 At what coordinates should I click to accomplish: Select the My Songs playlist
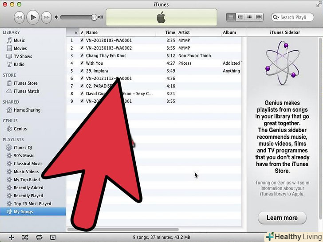point(33,211)
